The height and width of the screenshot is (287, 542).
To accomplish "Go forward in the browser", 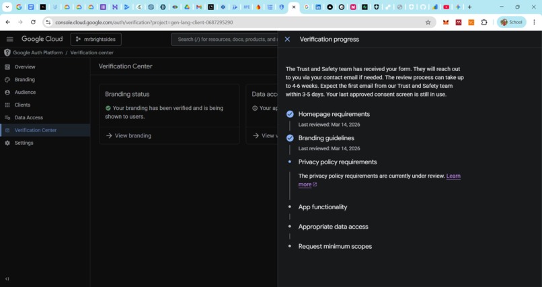I will pyautogui.click(x=20, y=22).
